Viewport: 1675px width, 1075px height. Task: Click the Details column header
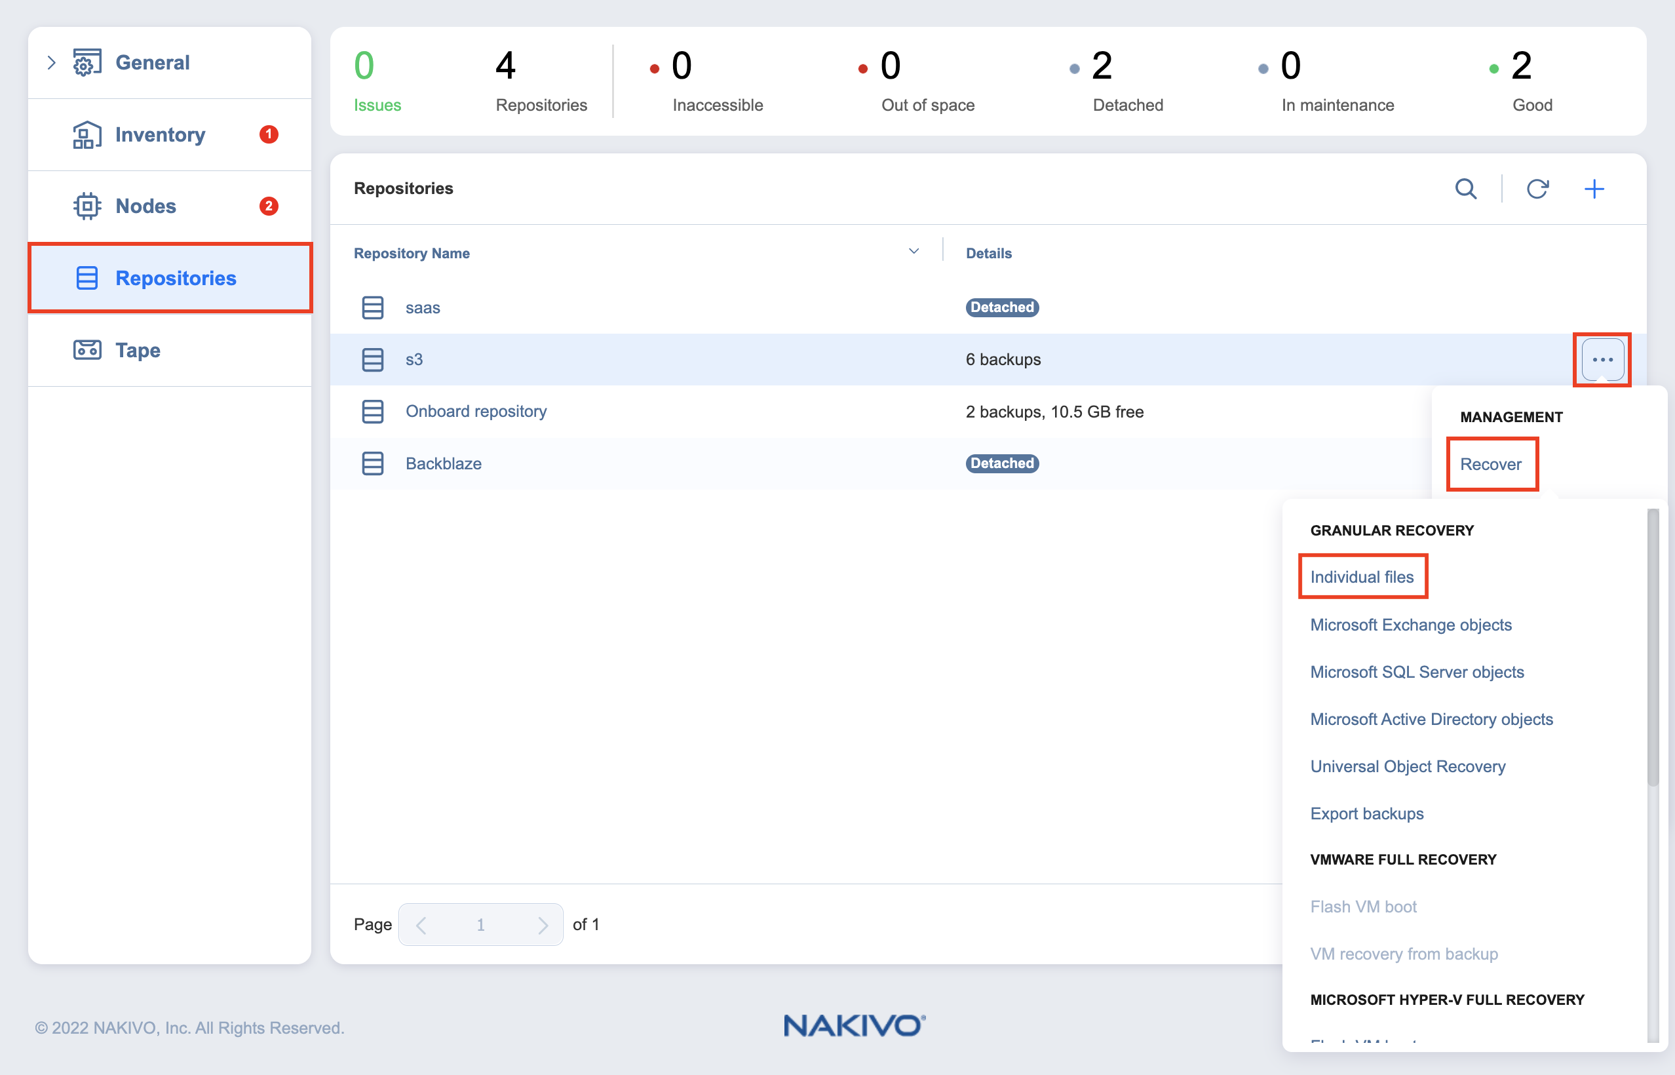tap(988, 253)
